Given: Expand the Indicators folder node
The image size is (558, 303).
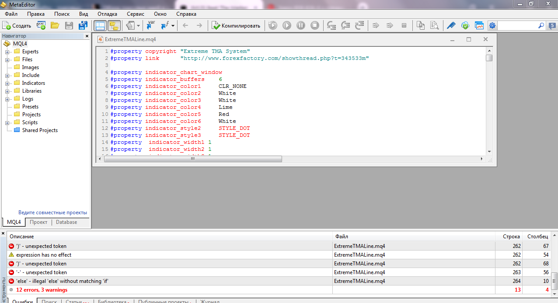Looking at the screenshot, I should [x=7, y=83].
